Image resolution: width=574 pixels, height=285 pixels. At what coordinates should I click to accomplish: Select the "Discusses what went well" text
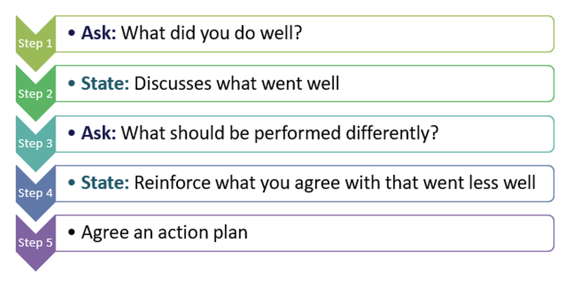[237, 84]
